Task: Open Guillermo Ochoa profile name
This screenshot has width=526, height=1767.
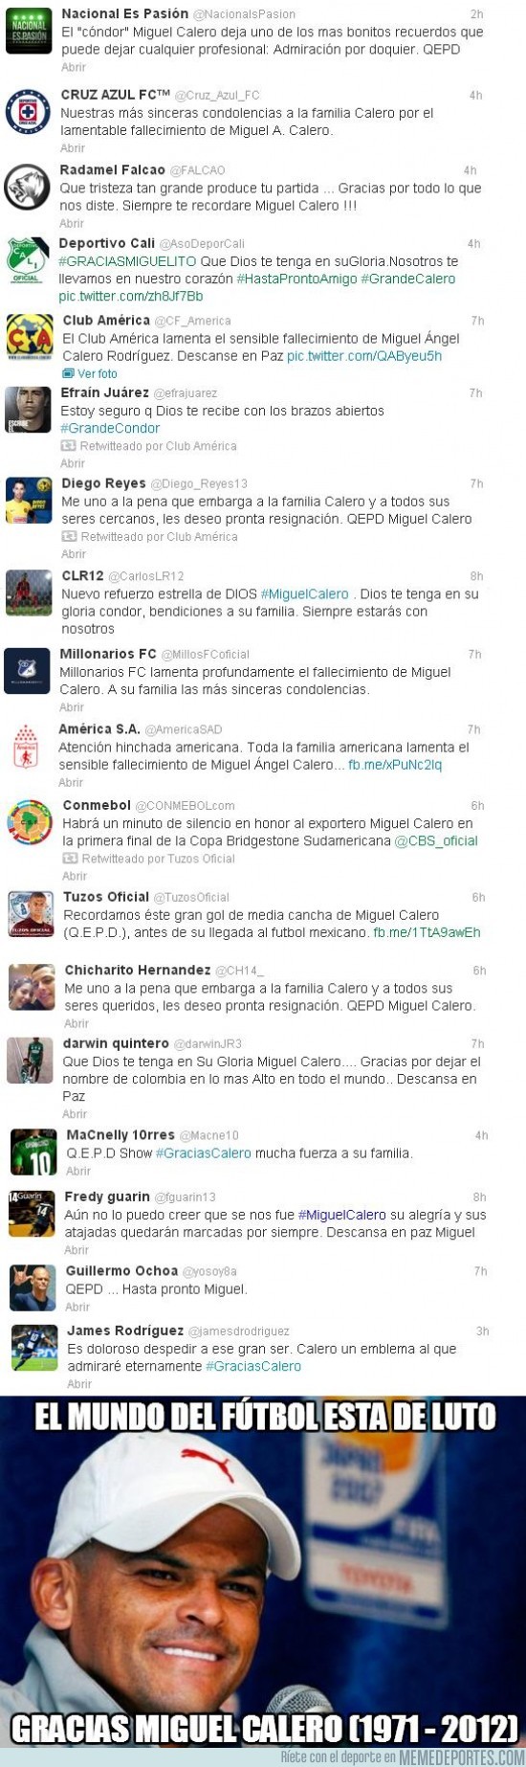Action: coord(121,1270)
